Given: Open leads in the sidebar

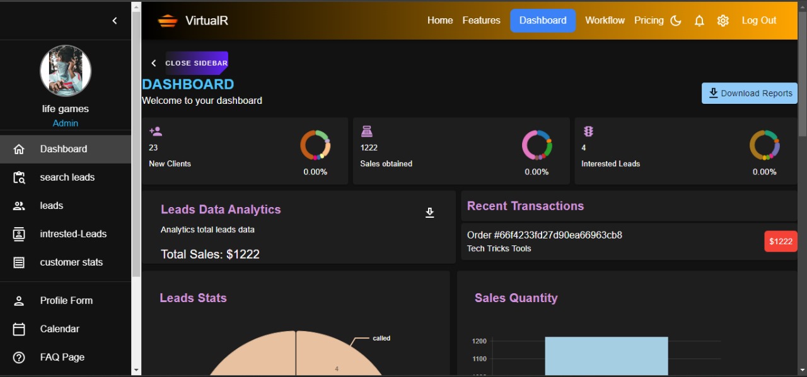Looking at the screenshot, I should [52, 206].
